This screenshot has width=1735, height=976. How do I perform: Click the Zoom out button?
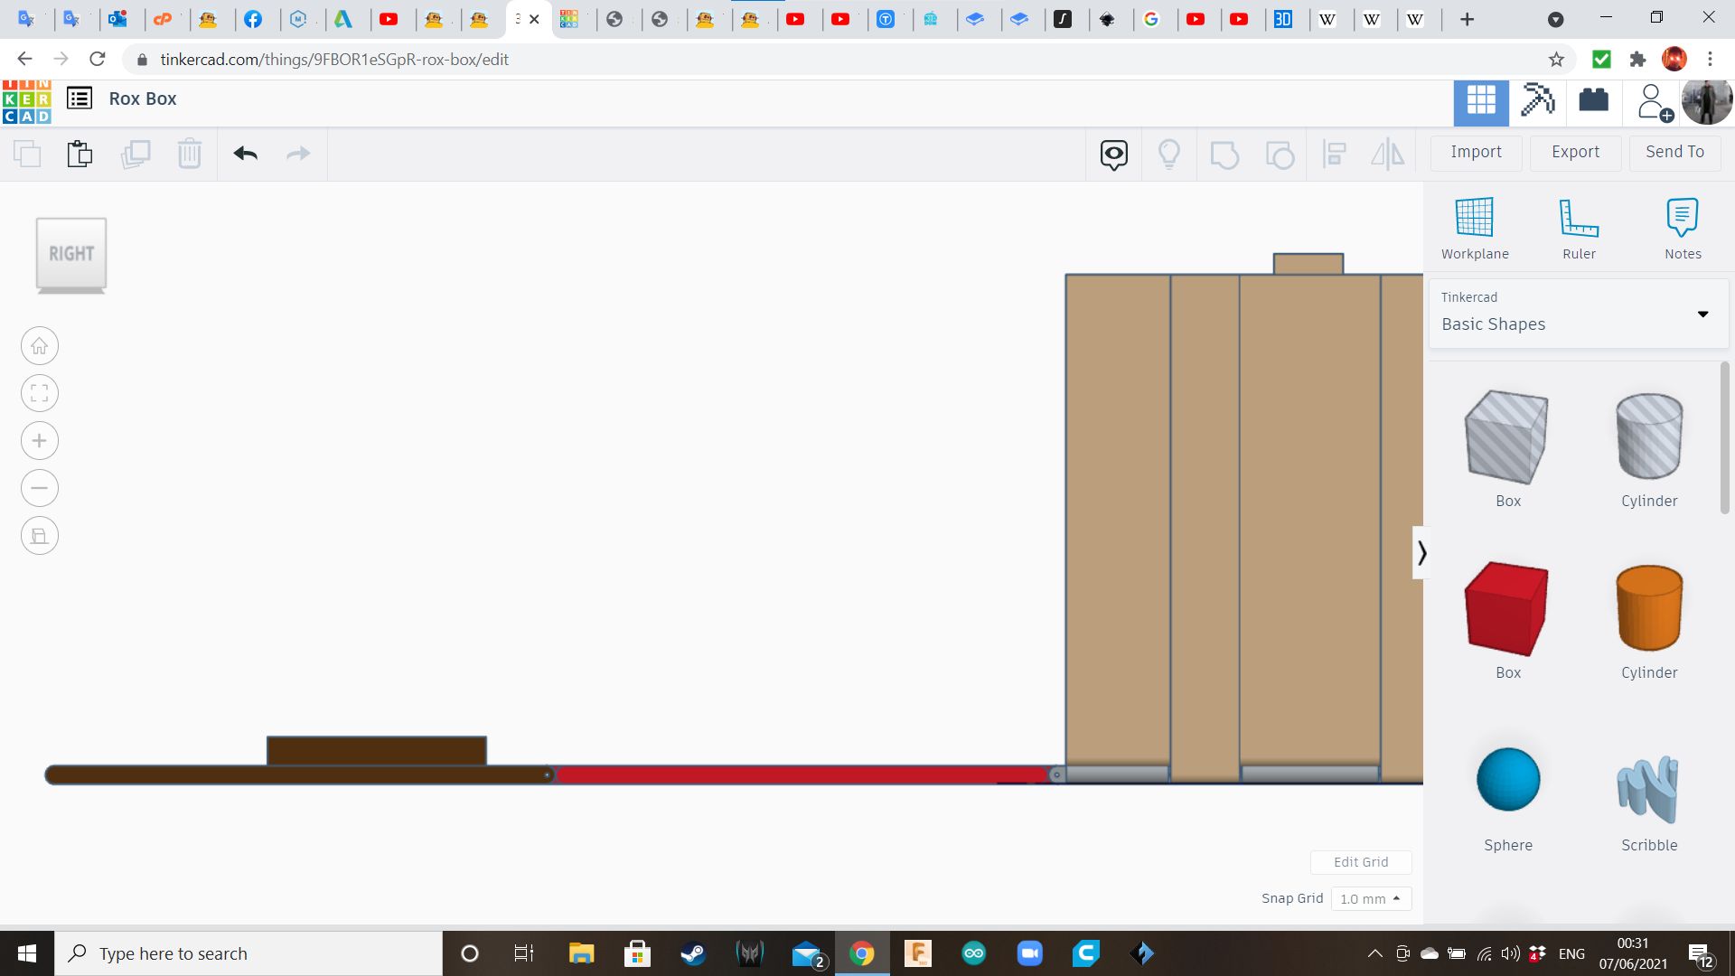[40, 488]
